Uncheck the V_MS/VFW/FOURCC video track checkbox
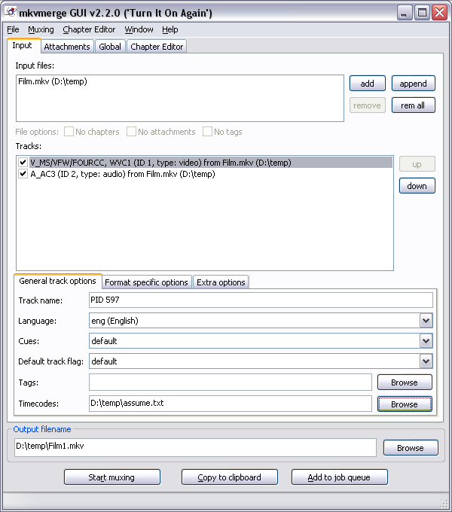Viewport: 452px width, 512px height. tap(23, 162)
